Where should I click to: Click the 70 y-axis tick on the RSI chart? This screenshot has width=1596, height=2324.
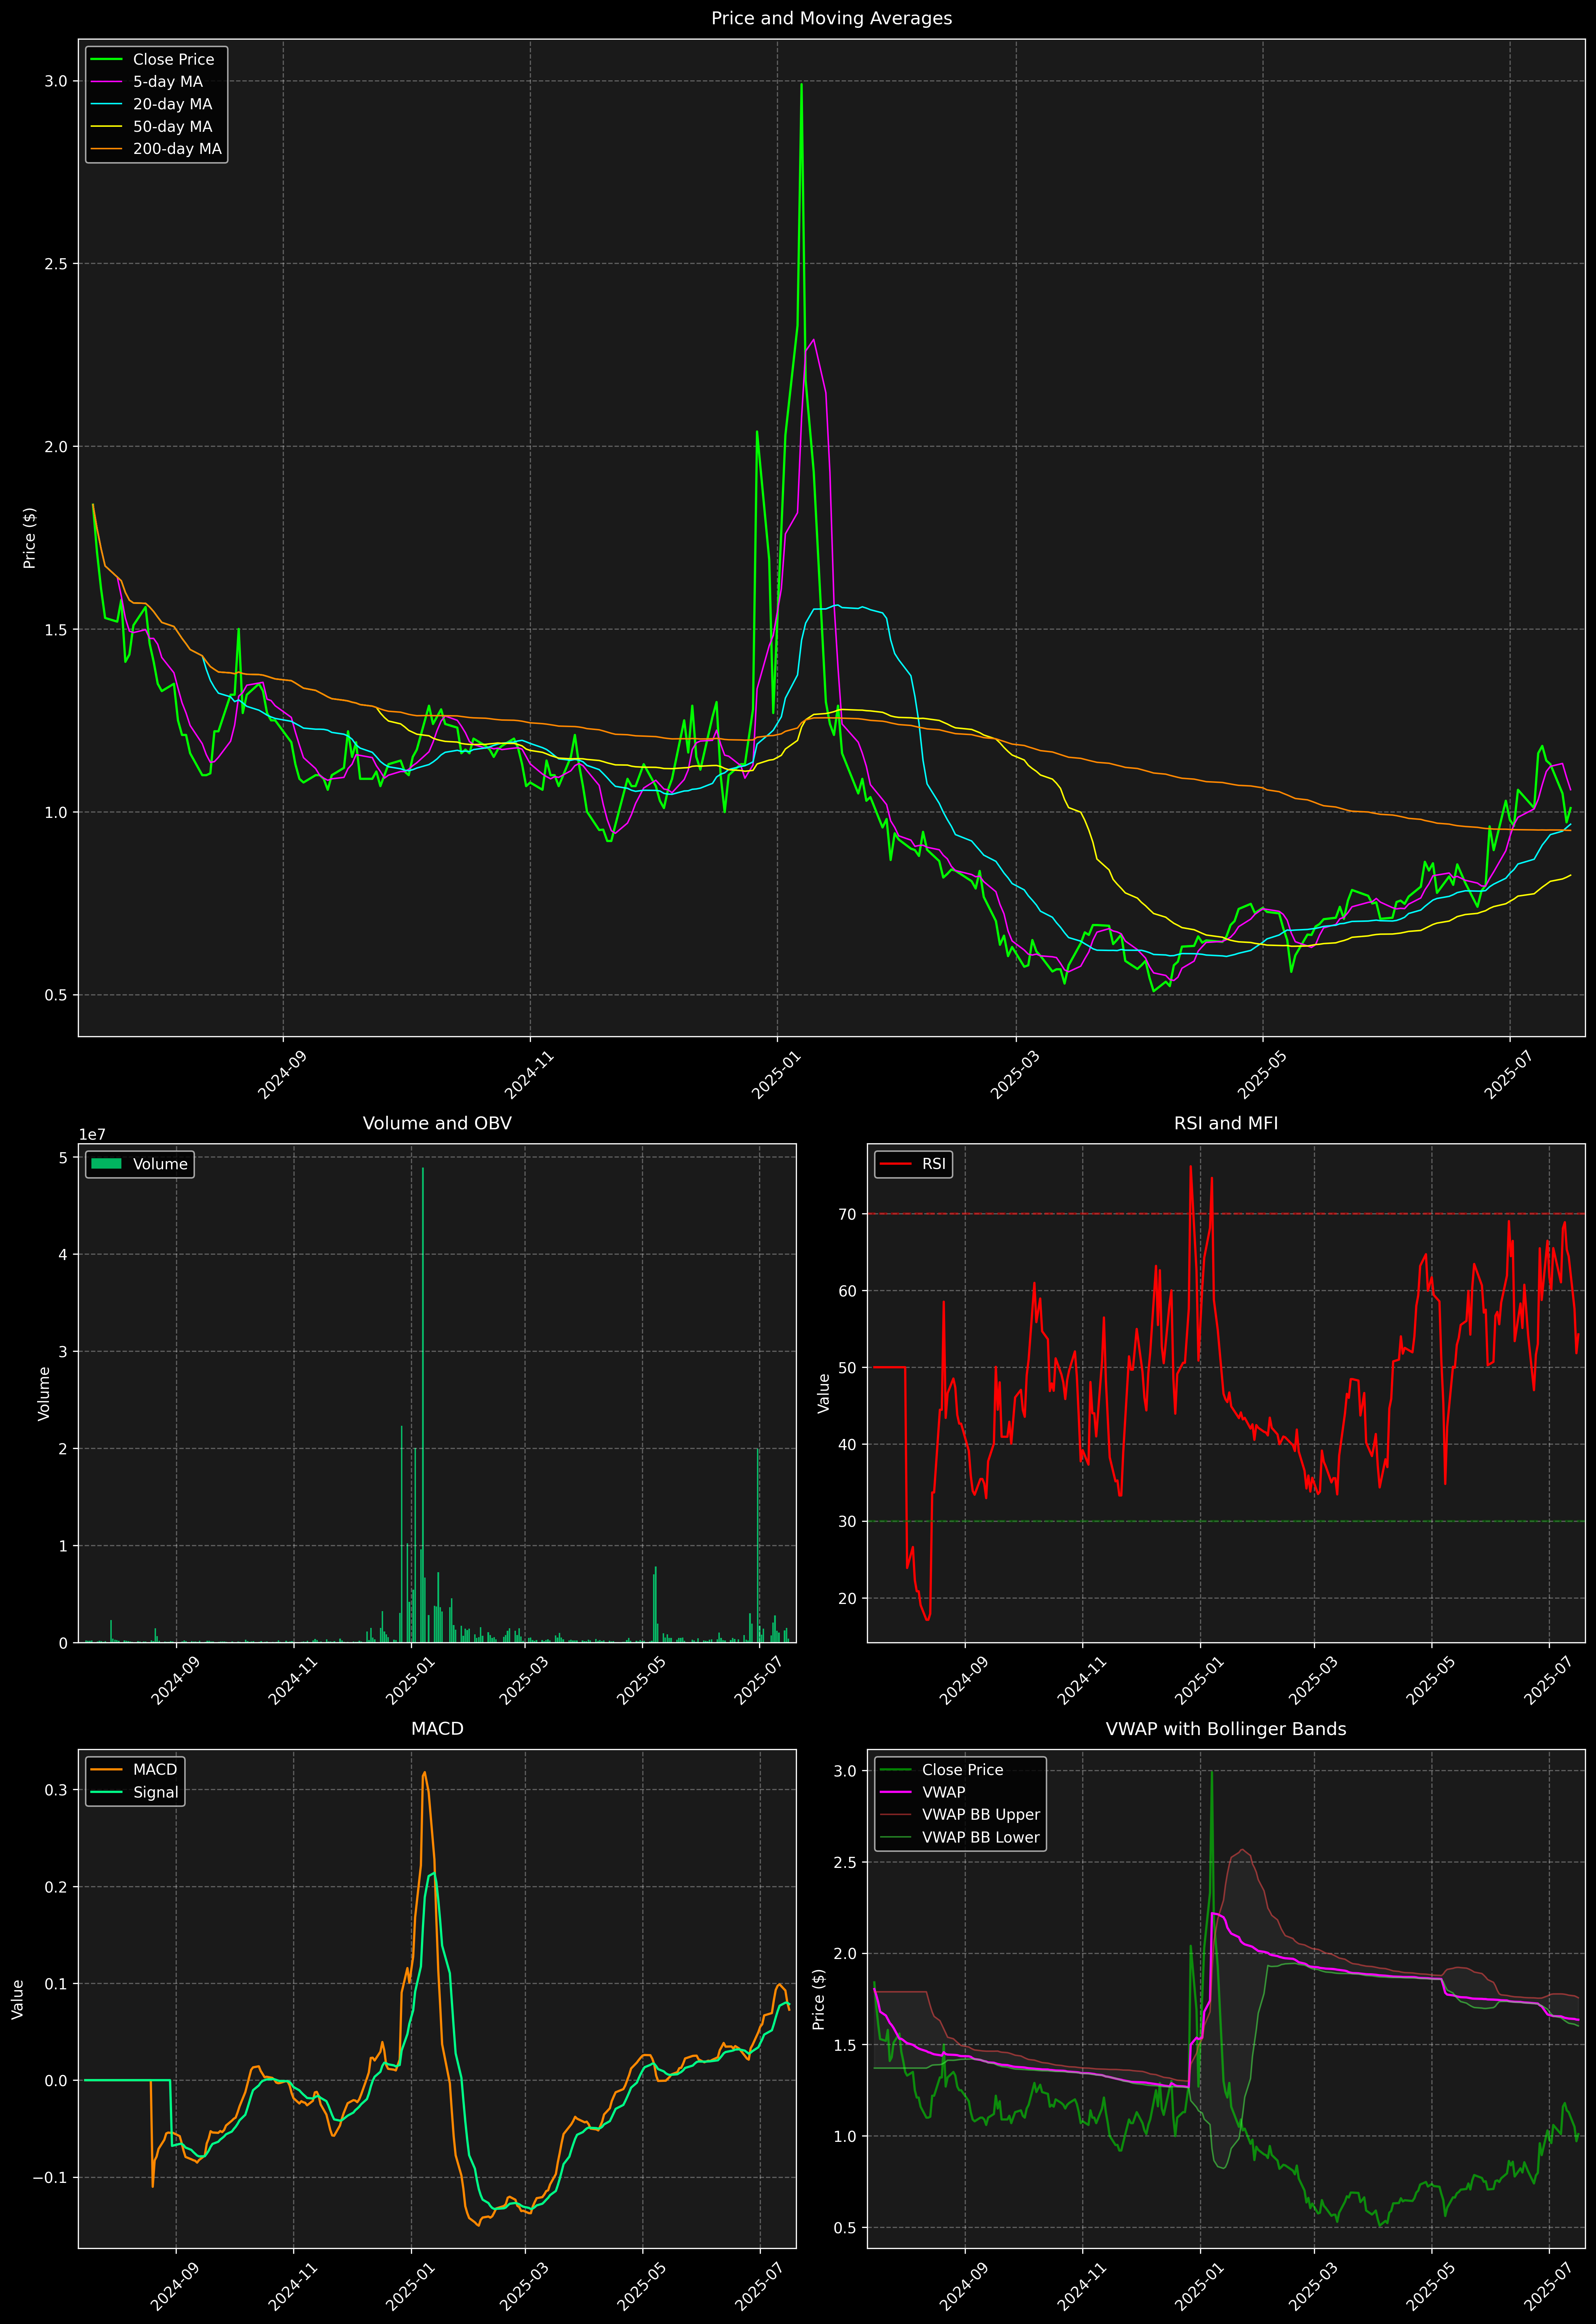tap(848, 1214)
